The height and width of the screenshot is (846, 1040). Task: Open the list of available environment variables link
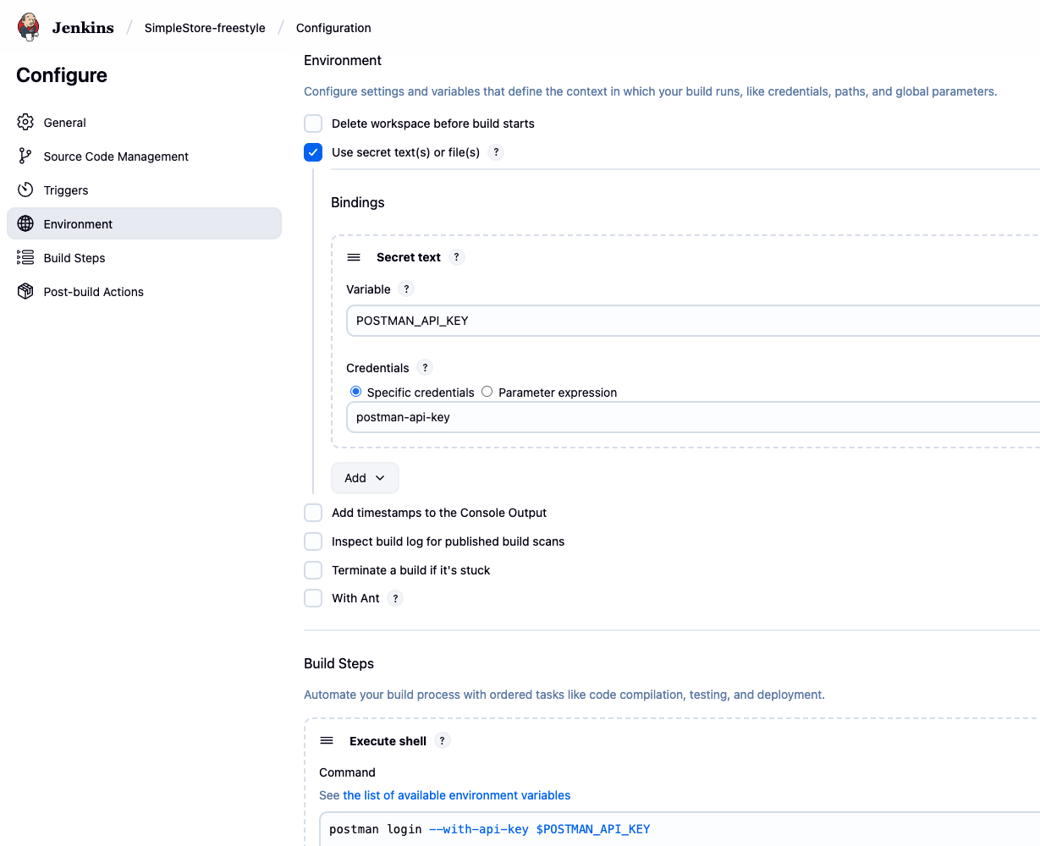pyautogui.click(x=457, y=795)
